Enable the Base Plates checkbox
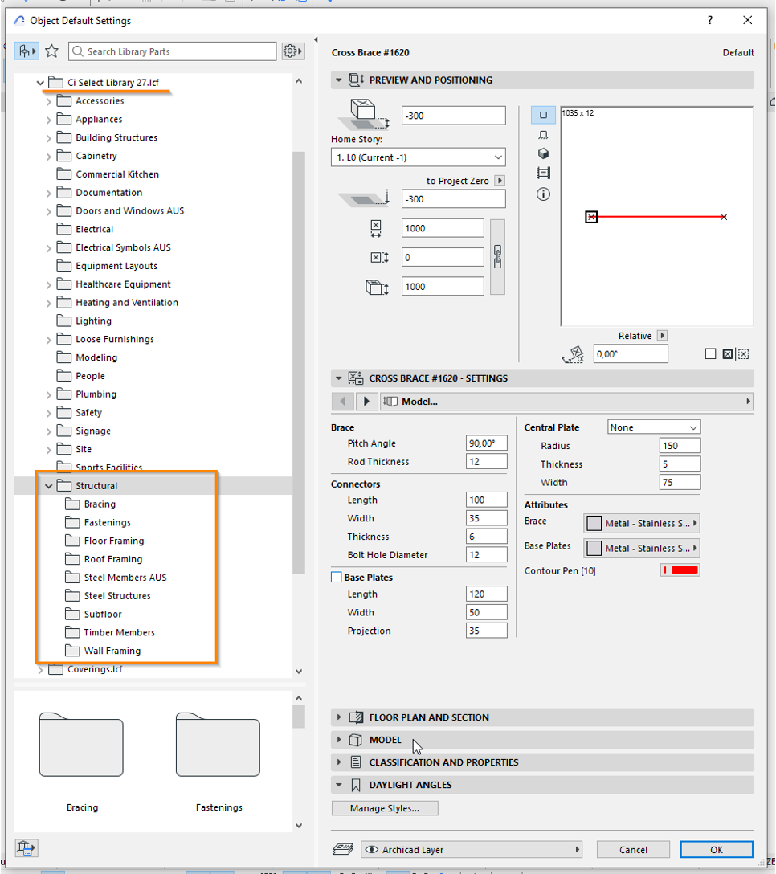The height and width of the screenshot is (874, 776). click(337, 577)
